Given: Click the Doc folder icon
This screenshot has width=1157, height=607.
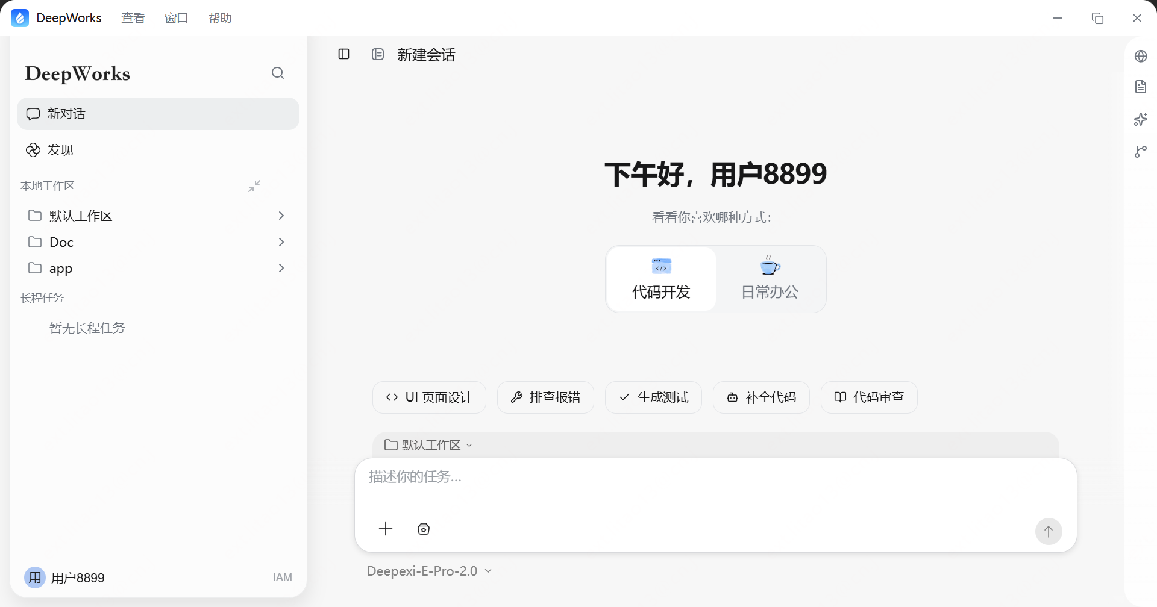Looking at the screenshot, I should (35, 241).
